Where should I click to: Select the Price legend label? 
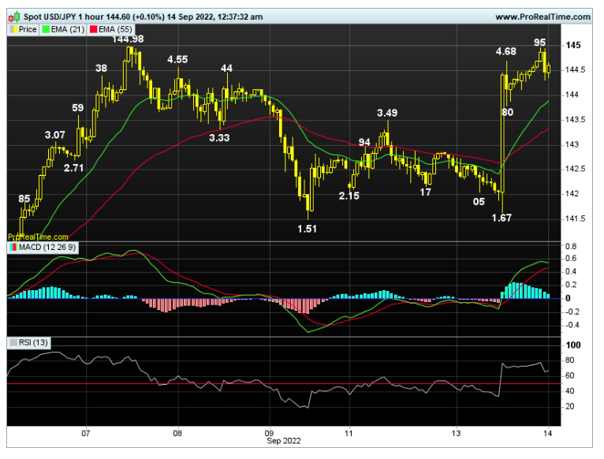coord(28,29)
